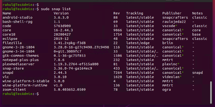Click version '1.19.3.2764-ef515a800'
Image resolution: width=215 pixels, height=107 pixels.
coord(76,64)
